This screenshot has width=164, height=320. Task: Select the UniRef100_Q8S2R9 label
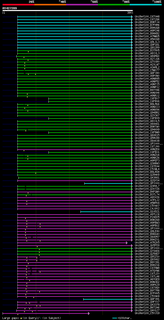click(147, 48)
